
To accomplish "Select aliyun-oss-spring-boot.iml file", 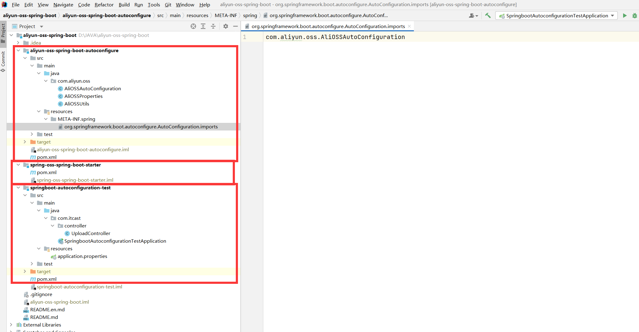I will pos(59,302).
